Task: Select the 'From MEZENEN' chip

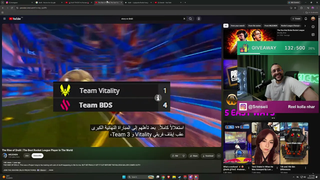Action: (271, 26)
